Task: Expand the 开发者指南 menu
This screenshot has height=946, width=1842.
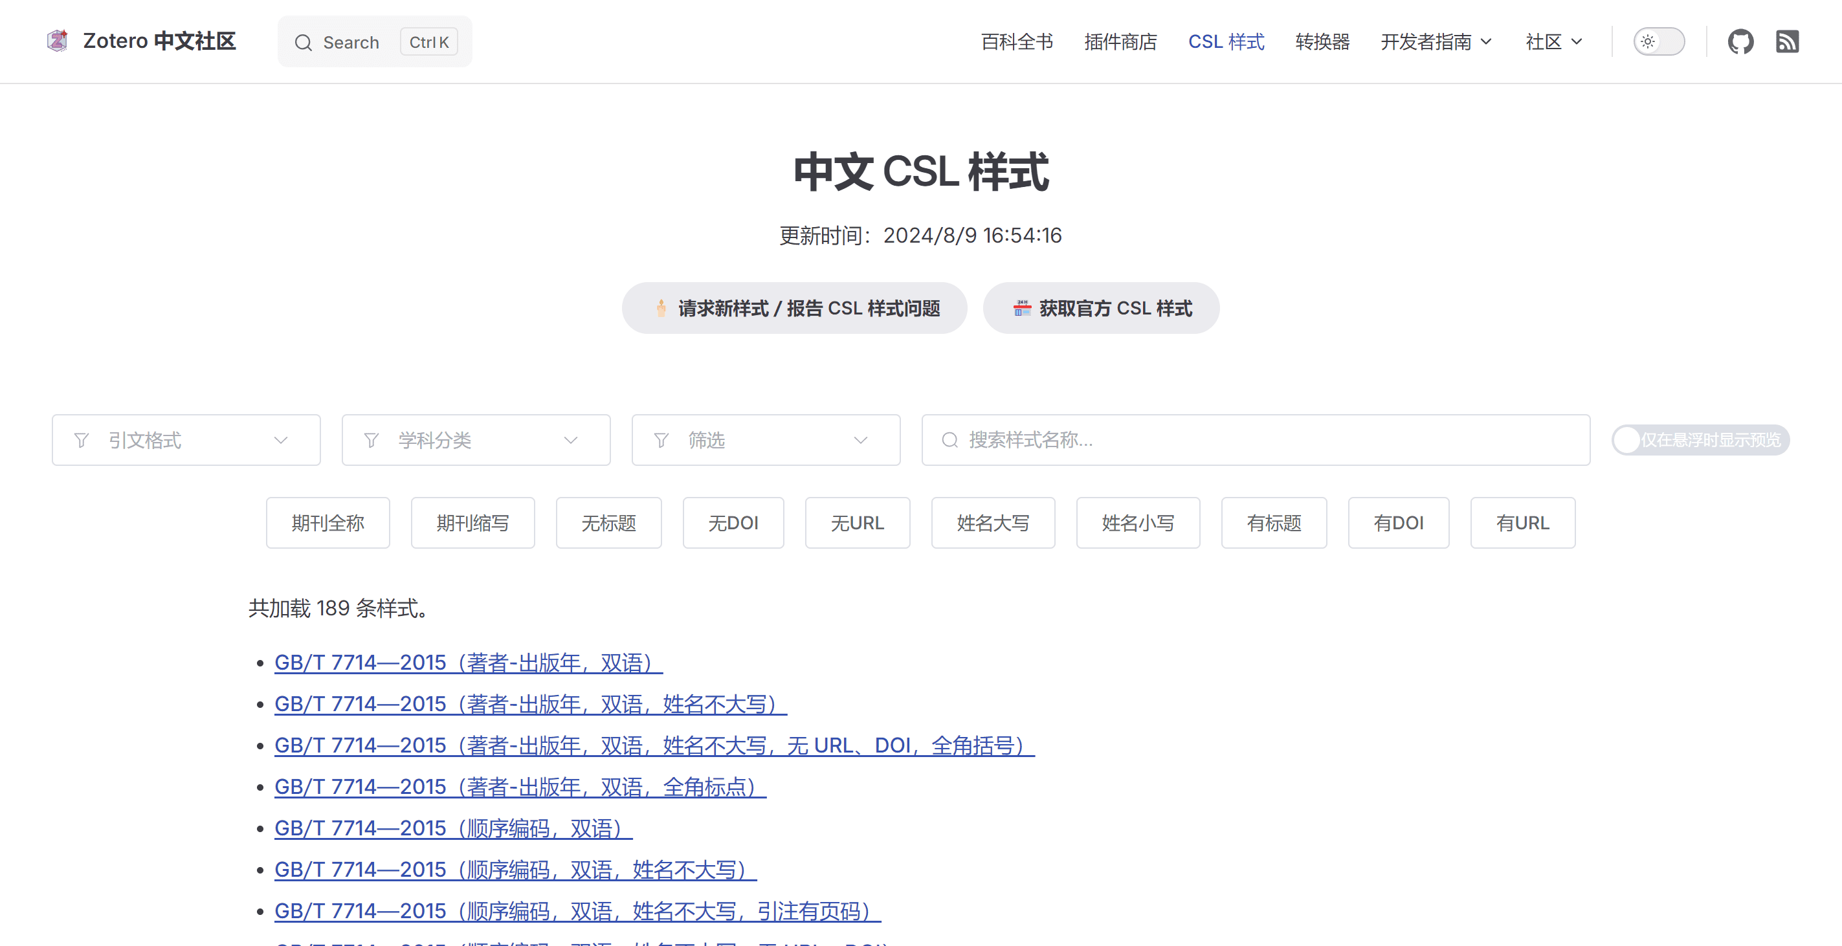Action: point(1436,41)
